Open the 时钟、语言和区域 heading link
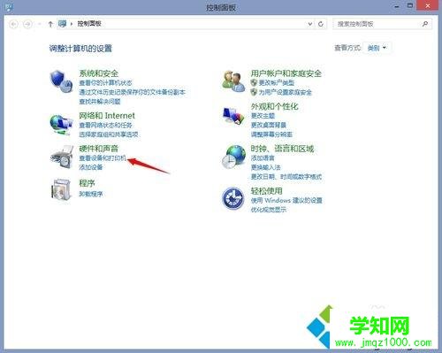 tap(282, 149)
